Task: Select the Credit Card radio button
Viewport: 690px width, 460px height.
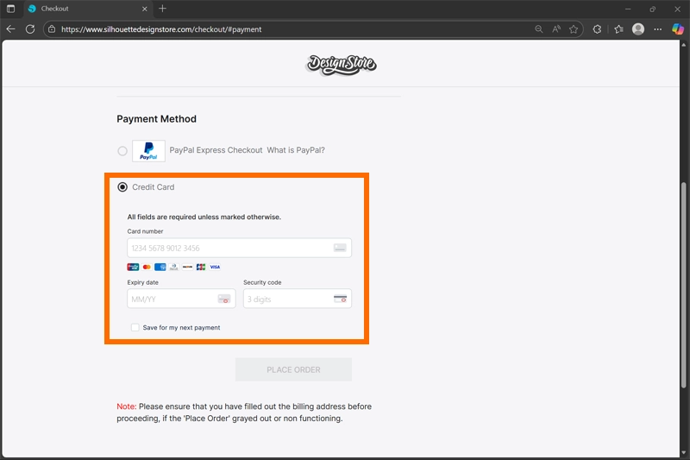Action: (122, 187)
